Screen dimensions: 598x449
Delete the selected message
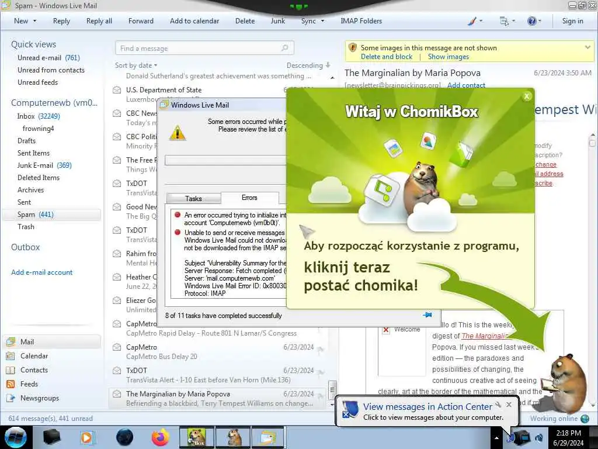[x=245, y=21]
